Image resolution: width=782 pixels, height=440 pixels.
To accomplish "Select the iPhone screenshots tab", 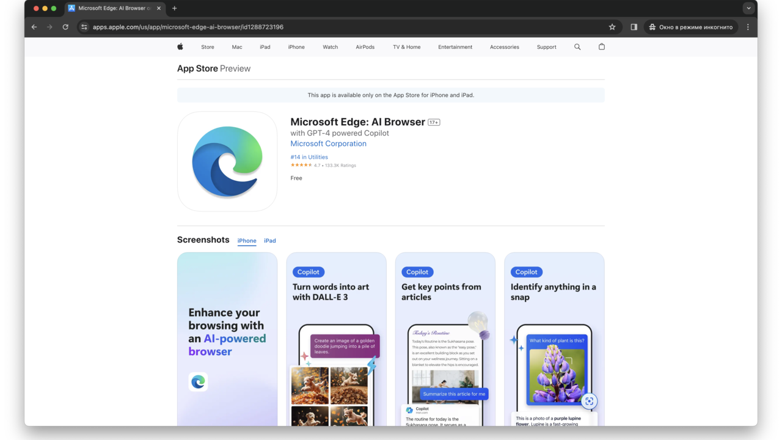I will (247, 241).
